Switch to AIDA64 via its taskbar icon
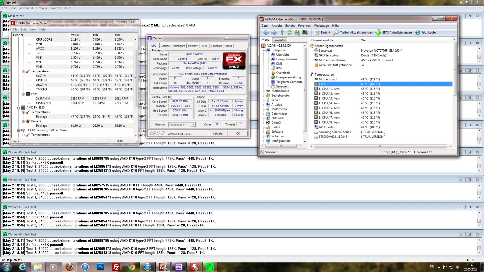Image resolution: width=484 pixels, height=272 pixels. click(x=163, y=267)
